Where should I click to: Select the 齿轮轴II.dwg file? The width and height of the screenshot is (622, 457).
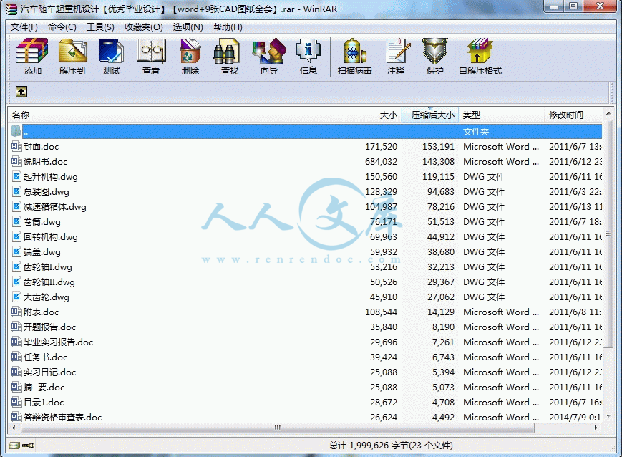point(49,282)
